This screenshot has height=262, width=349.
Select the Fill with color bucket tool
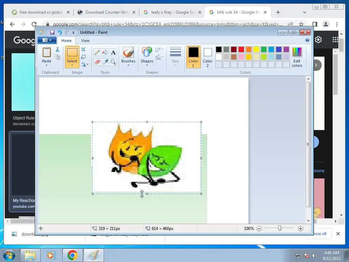[x=105, y=53]
